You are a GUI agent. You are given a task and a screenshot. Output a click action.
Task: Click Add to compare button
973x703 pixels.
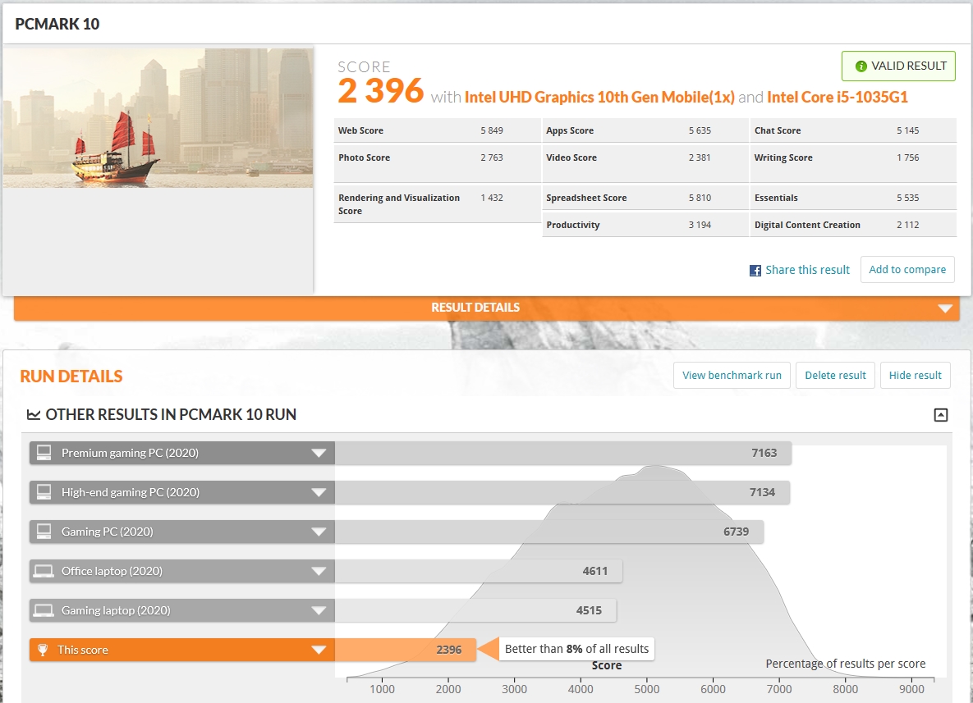click(907, 269)
